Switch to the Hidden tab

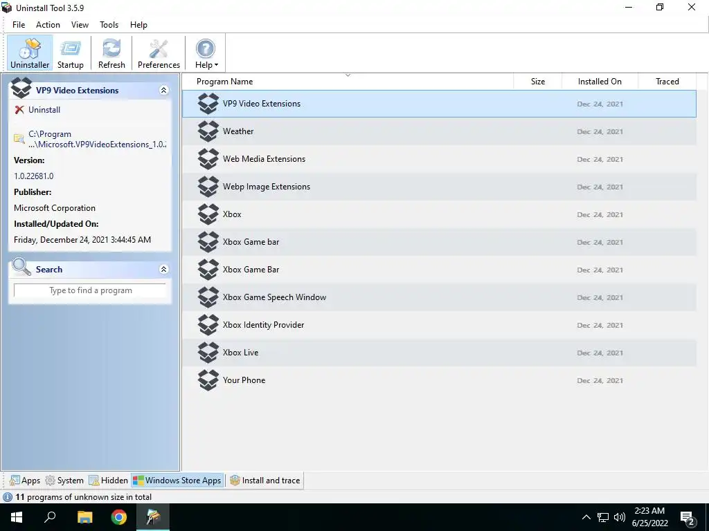click(108, 481)
